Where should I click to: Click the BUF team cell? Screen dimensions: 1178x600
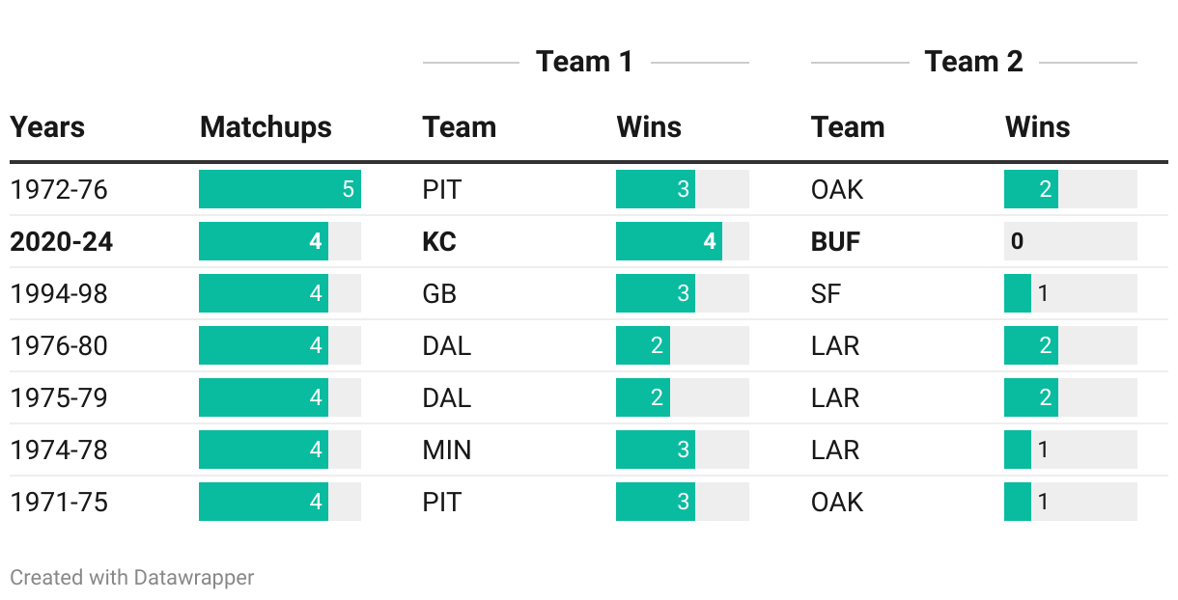coord(836,242)
